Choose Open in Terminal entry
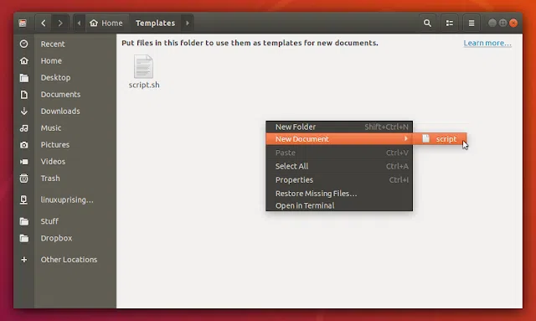The height and width of the screenshot is (321, 536). [x=339, y=205]
